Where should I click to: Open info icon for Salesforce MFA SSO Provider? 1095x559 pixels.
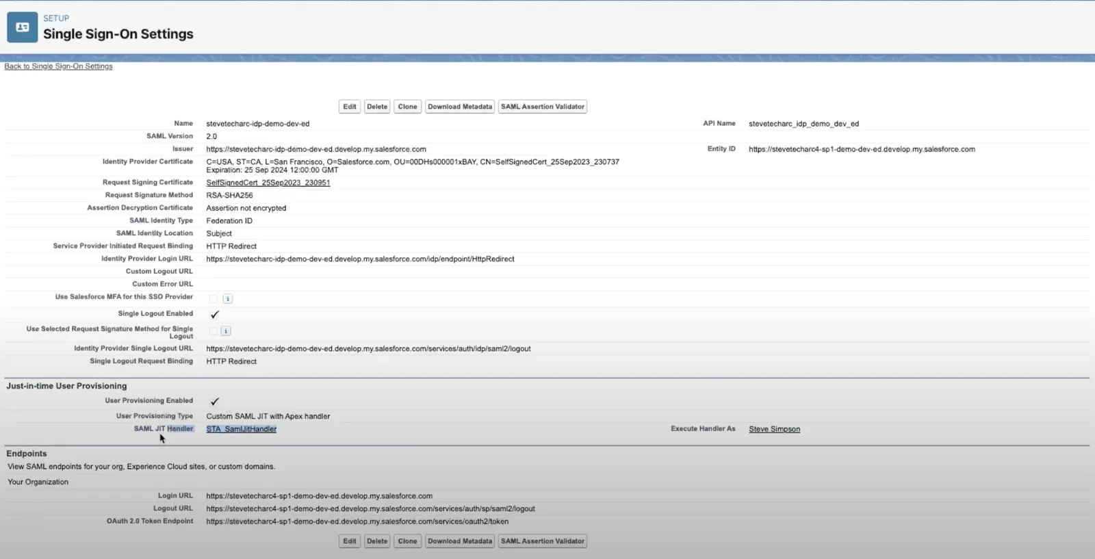pyautogui.click(x=228, y=299)
